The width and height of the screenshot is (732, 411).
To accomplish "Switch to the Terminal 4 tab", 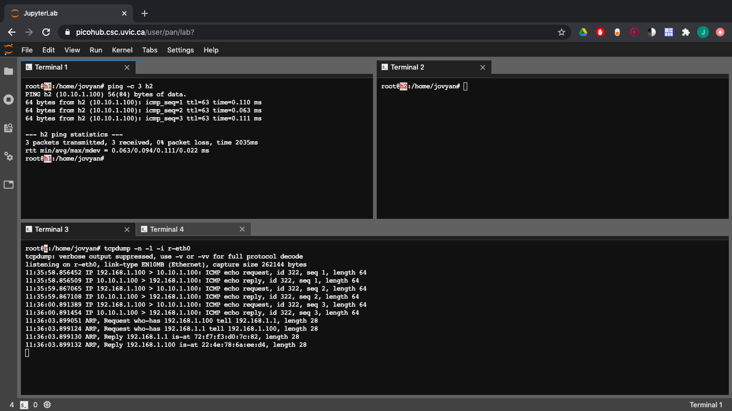I will (x=167, y=229).
